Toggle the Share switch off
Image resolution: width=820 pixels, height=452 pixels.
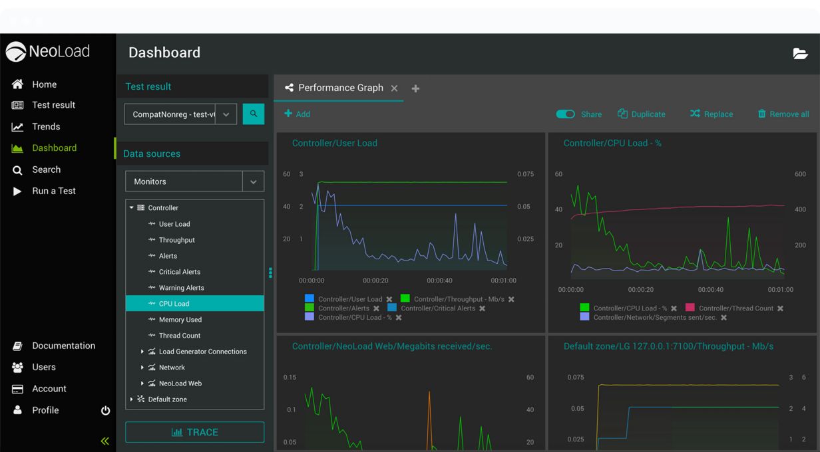[x=565, y=114]
